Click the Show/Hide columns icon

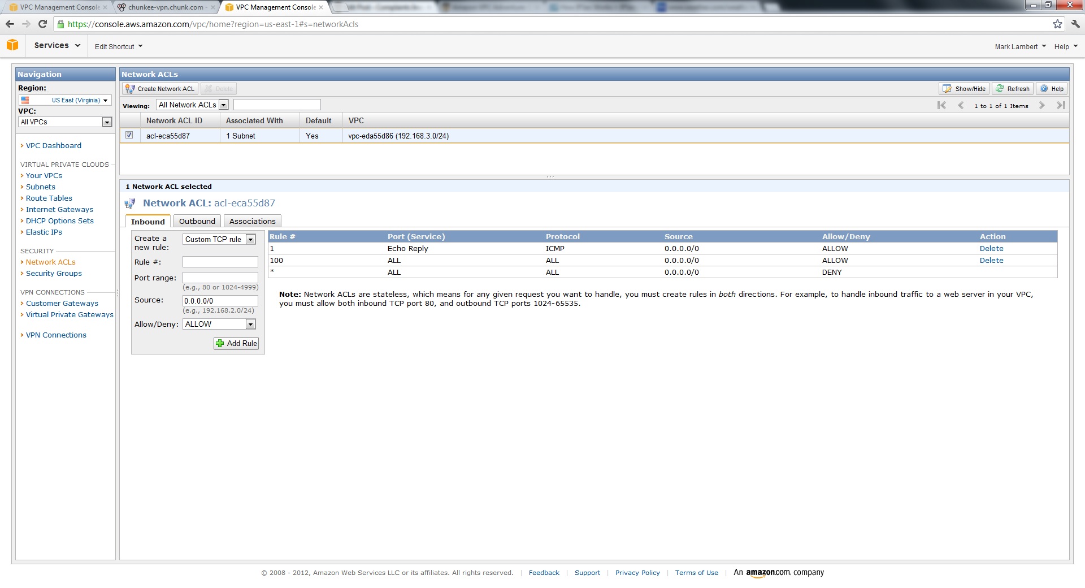click(x=947, y=89)
